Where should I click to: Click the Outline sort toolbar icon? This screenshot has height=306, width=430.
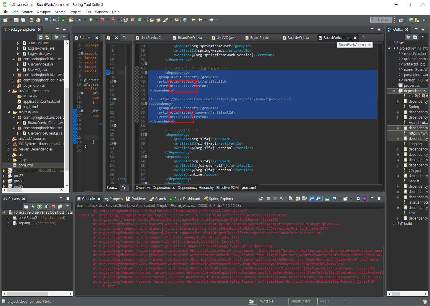coord(408,37)
